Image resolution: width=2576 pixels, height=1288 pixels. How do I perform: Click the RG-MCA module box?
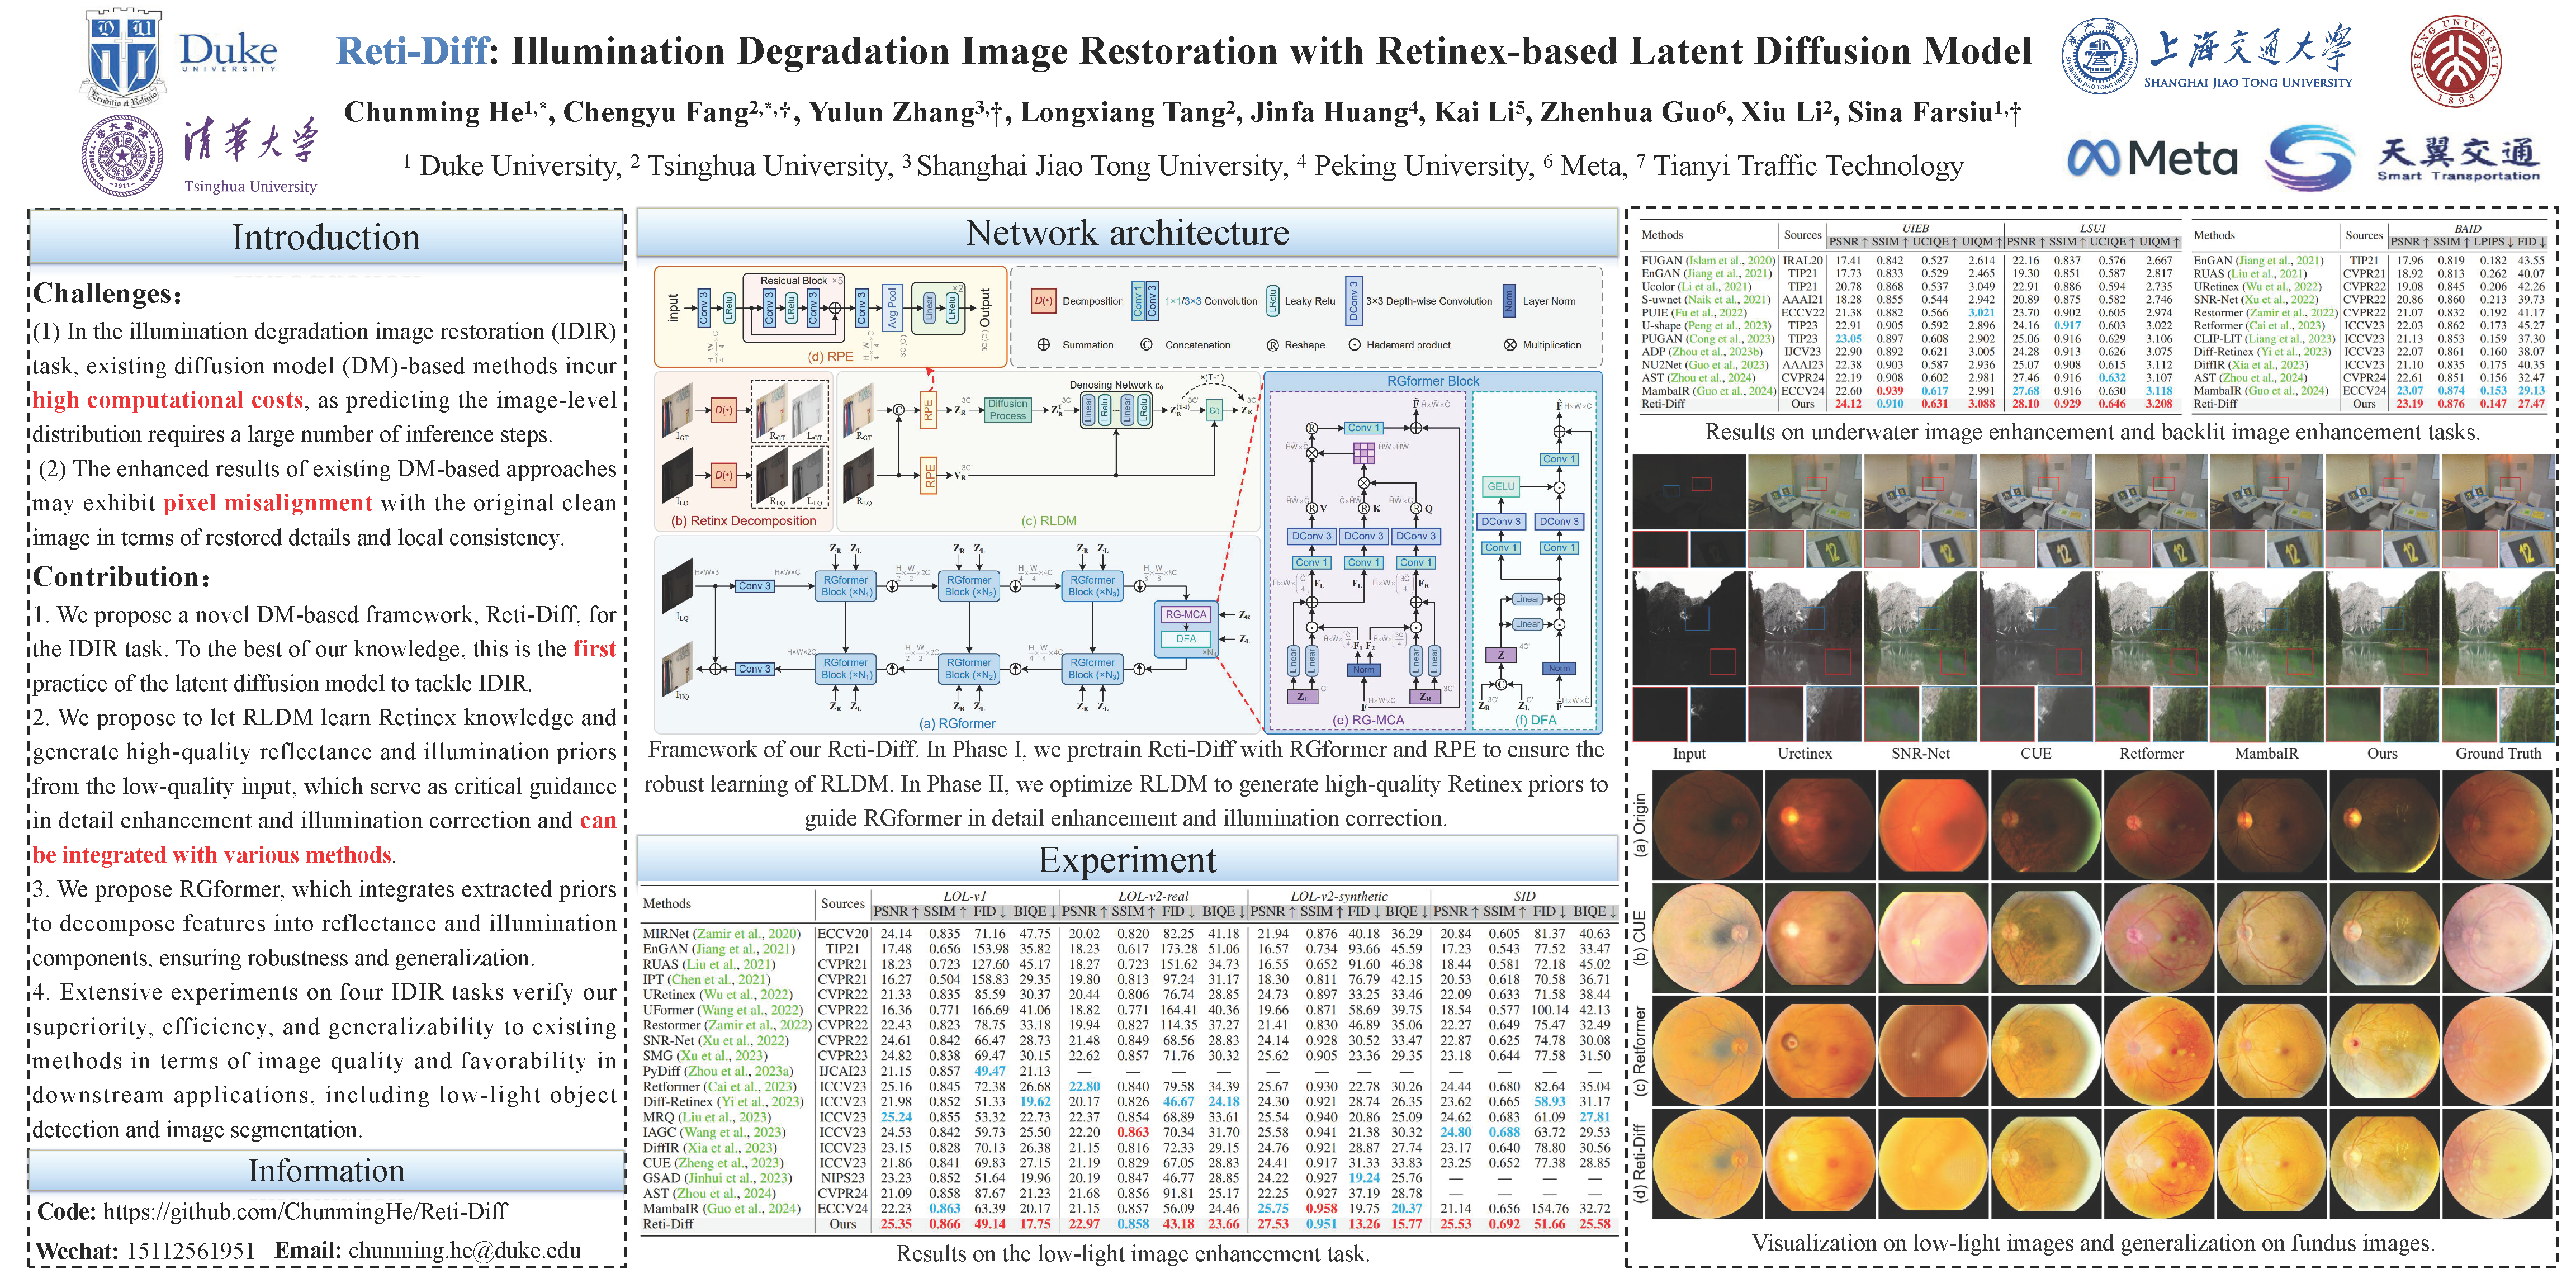1186,615
